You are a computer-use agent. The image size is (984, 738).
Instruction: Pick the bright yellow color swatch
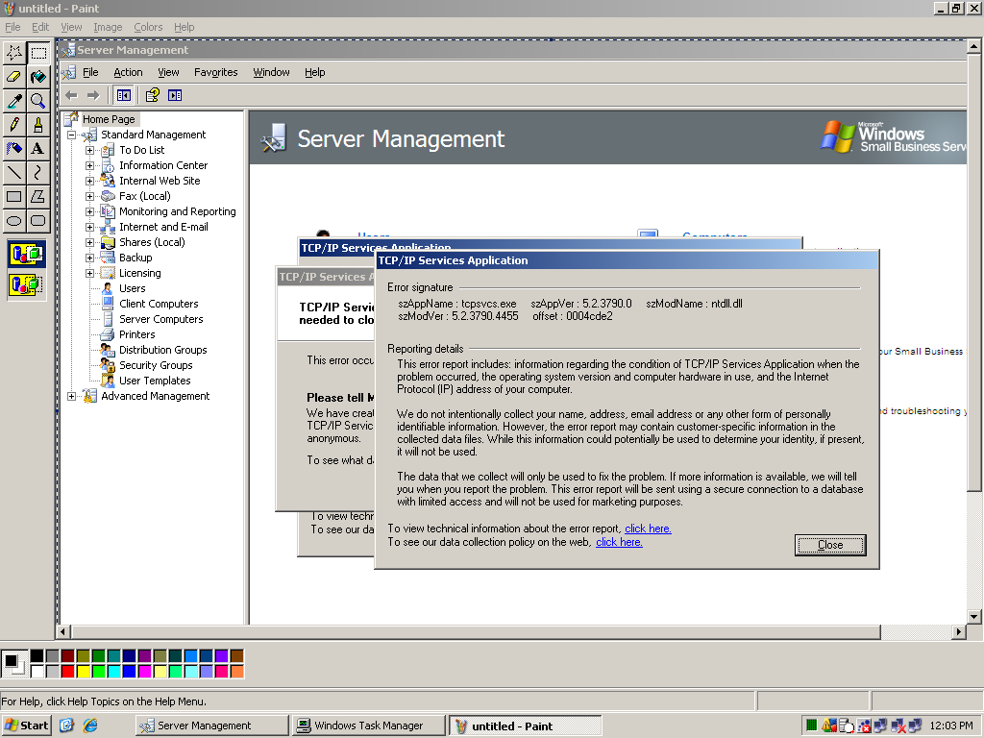(x=83, y=672)
